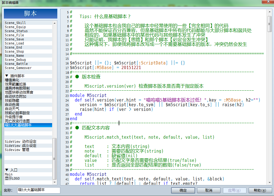The width and height of the screenshot is (274, 196).
Task: Select the 自动状态附加 script
Action: pyautogui.click(x=28, y=97)
